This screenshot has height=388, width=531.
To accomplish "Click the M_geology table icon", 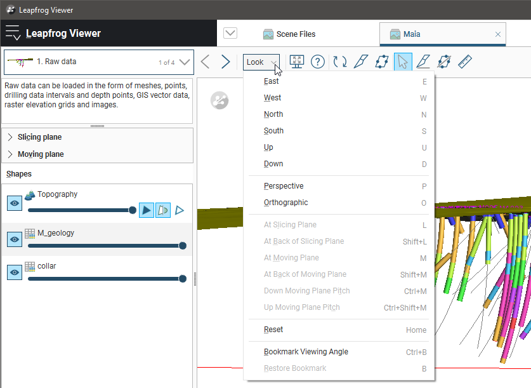I will [30, 234].
